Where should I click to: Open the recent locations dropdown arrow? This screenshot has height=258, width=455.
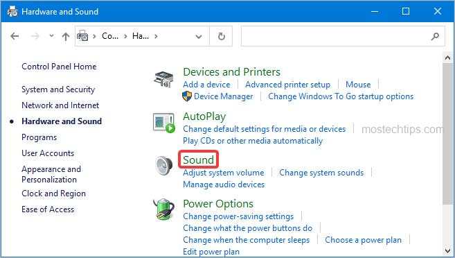pyautogui.click(x=51, y=35)
